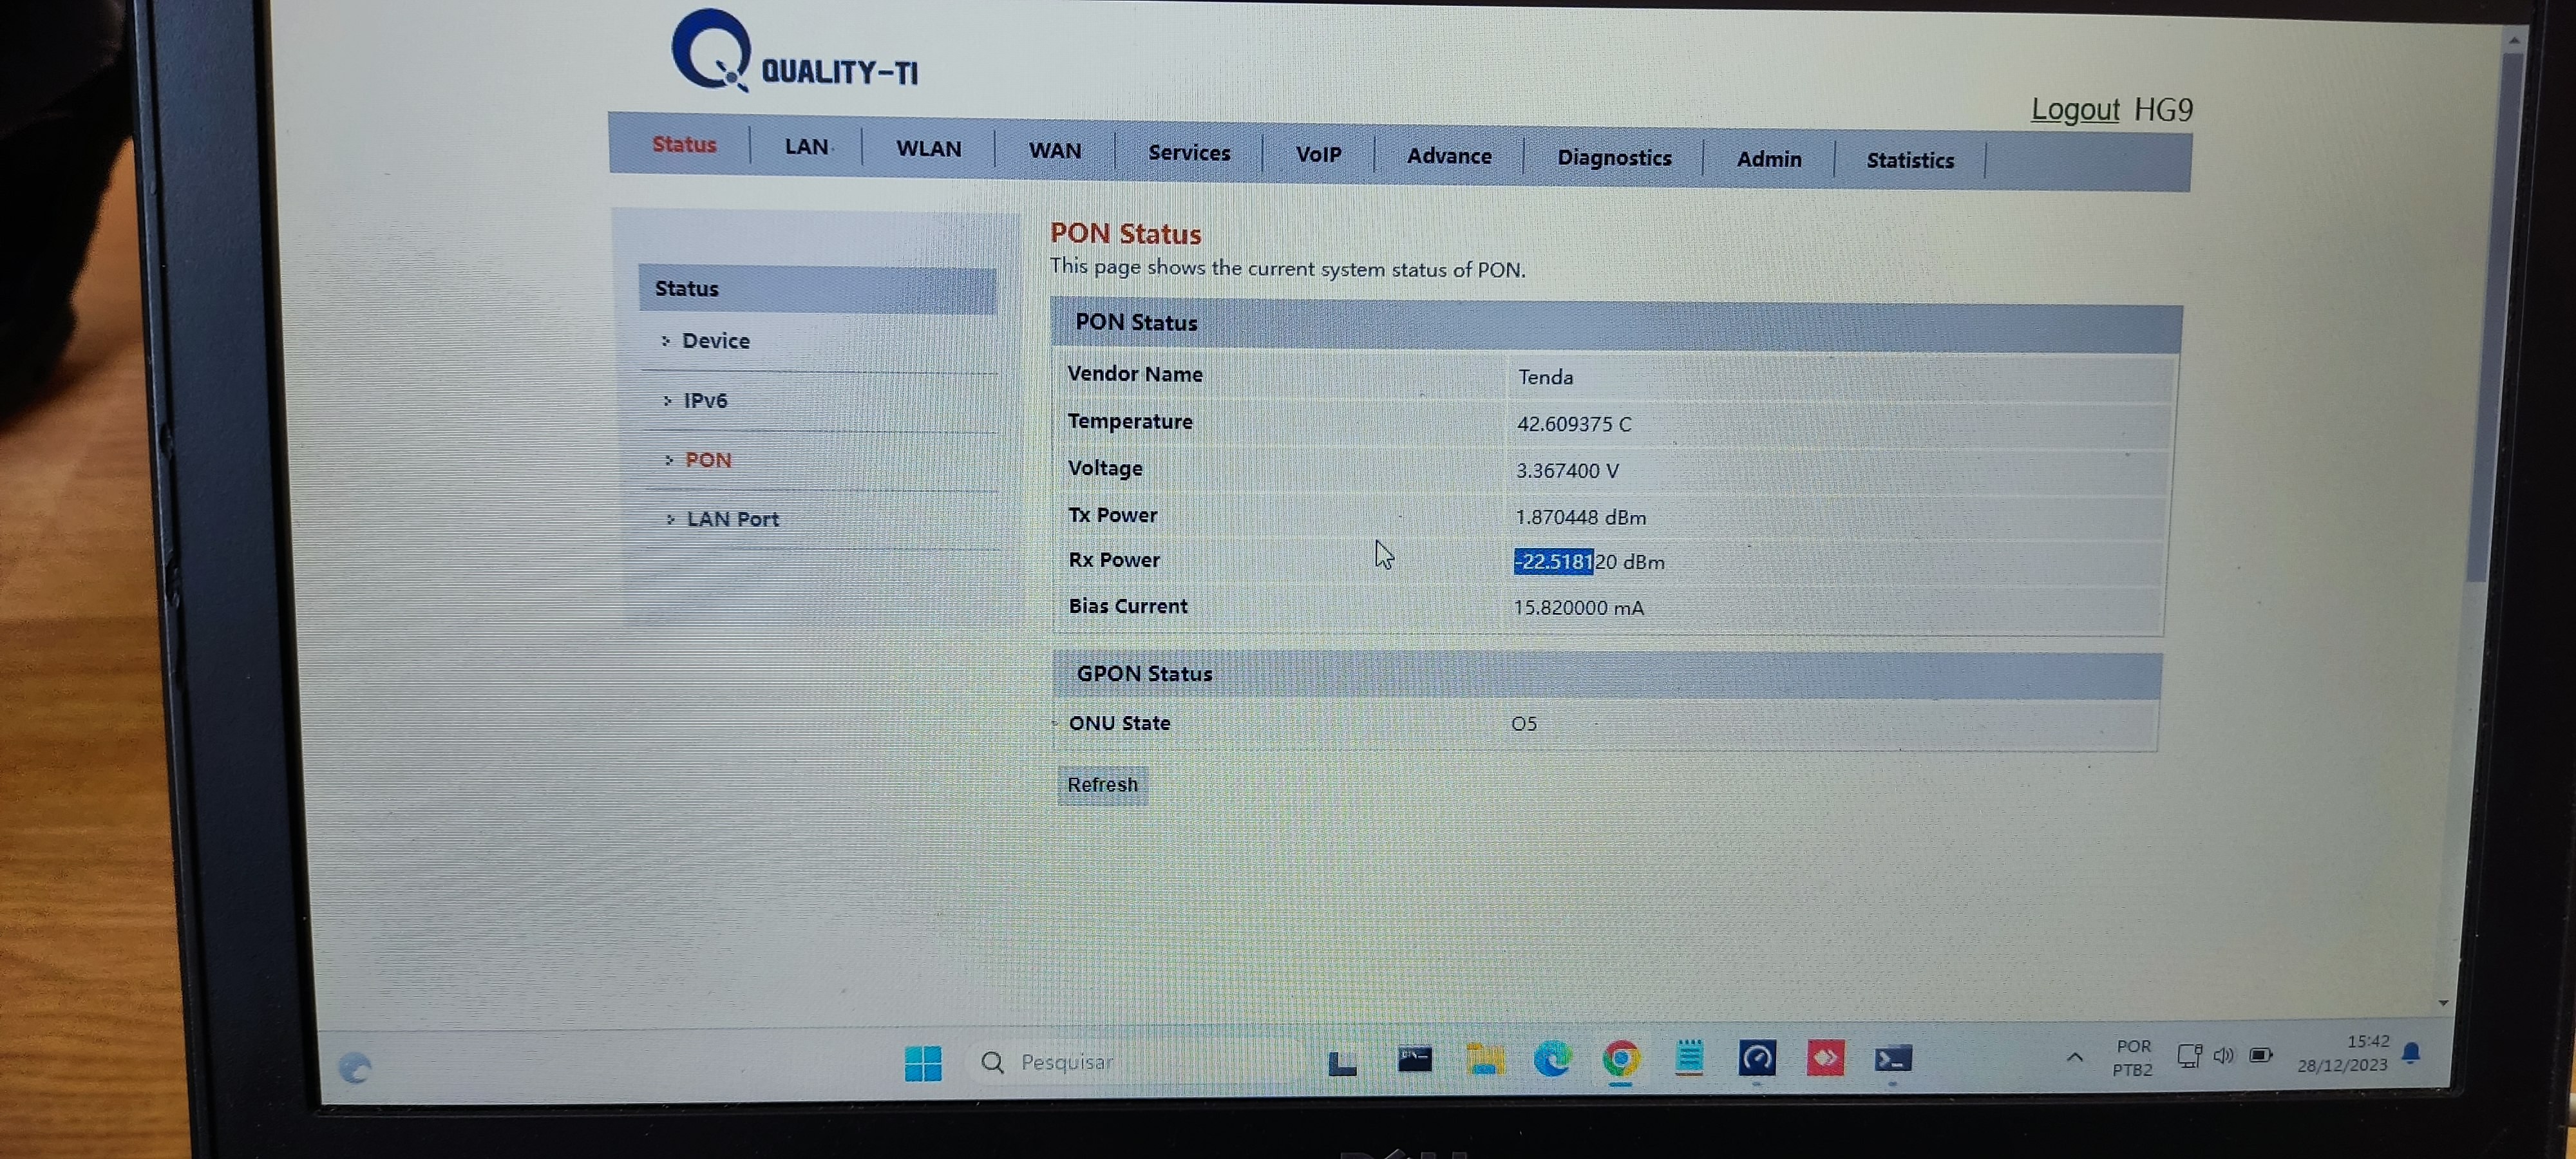Image resolution: width=2576 pixels, height=1159 pixels.
Task: Open Microsoft Edge from taskbar
Action: coord(1551,1059)
